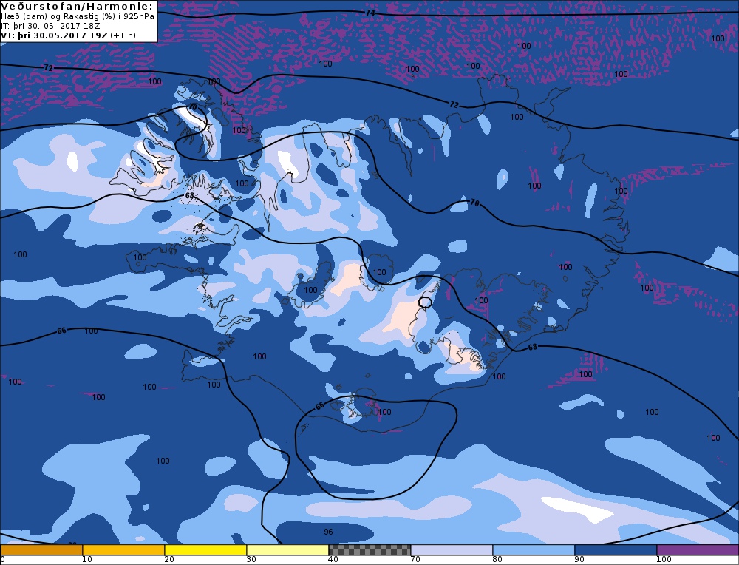
Task: Click the dark blue 90–100 legend swatch
Action: point(616,550)
